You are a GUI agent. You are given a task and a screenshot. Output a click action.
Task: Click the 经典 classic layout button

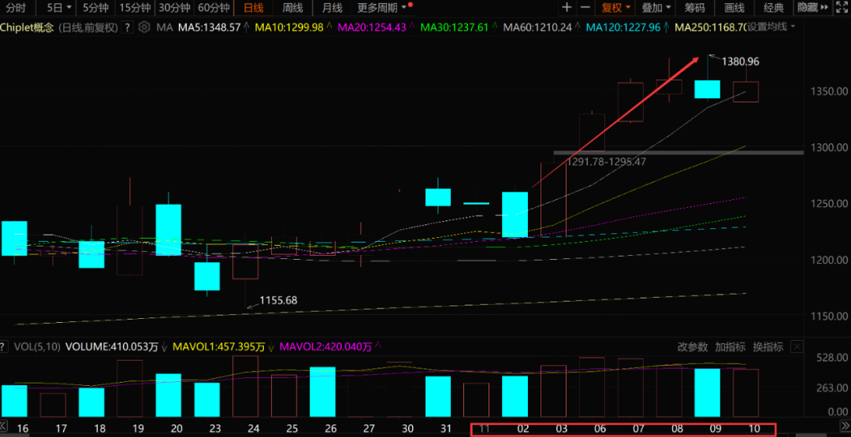(x=774, y=8)
